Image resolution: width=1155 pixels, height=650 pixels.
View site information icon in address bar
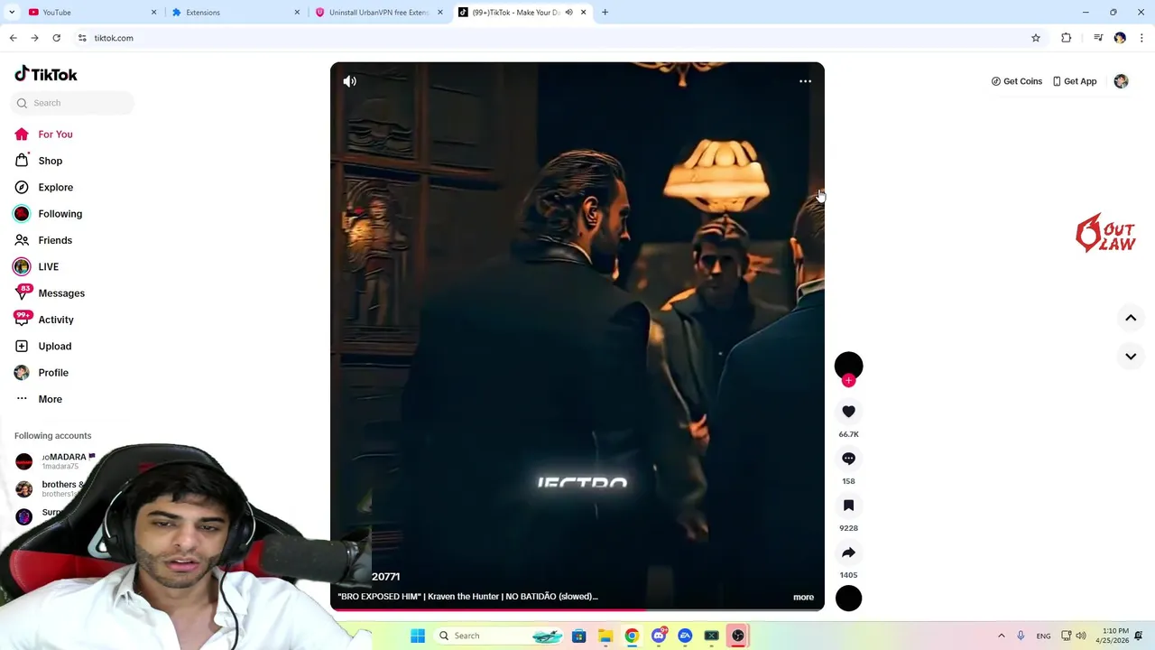(82, 38)
